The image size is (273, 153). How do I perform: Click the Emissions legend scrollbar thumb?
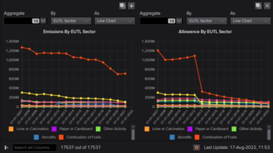click(x=133, y=134)
